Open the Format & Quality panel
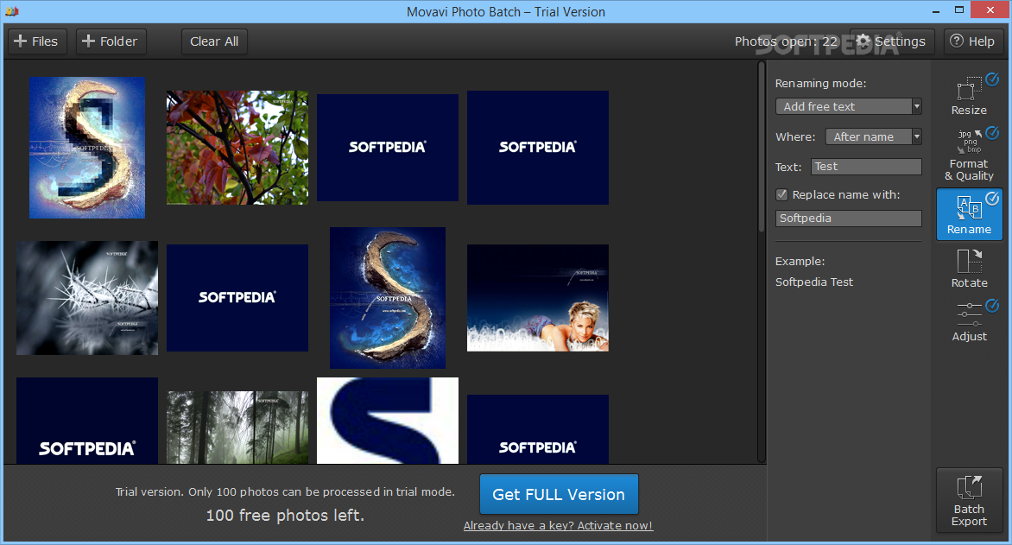 pos(969,155)
